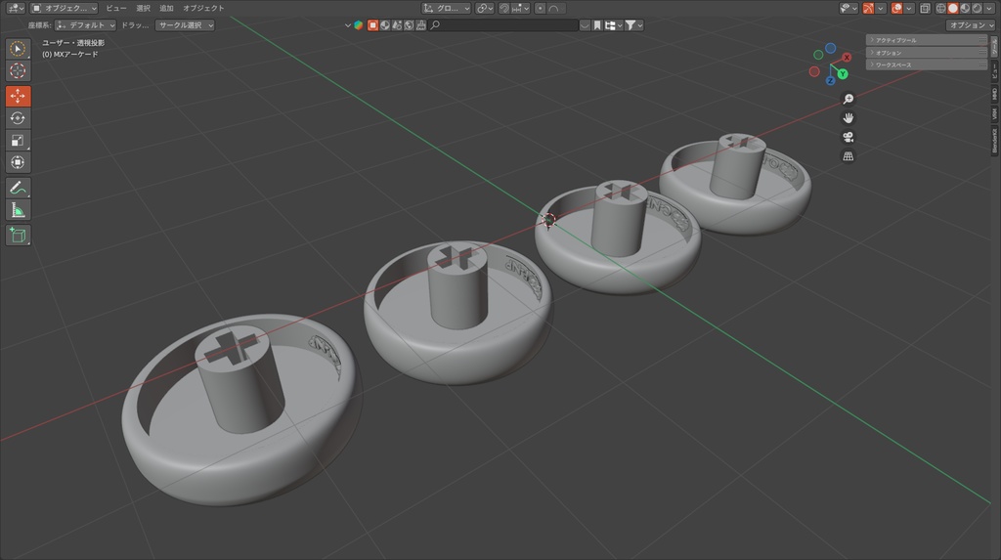Select the Add Cube tool

click(18, 235)
